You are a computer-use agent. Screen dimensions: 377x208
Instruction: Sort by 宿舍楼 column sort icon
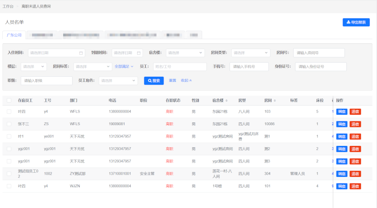(227, 101)
